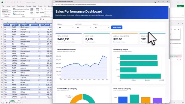
Task: Switch to the Insert ribbon tab
Action: click(x=14, y=6)
